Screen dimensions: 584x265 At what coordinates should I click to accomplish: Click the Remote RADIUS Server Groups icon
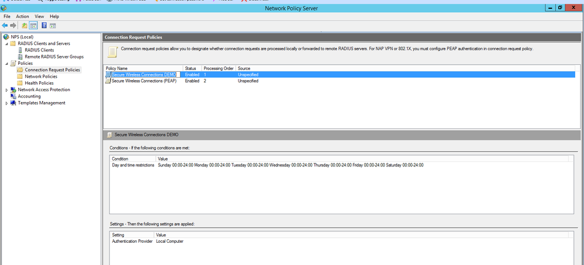tap(20, 57)
